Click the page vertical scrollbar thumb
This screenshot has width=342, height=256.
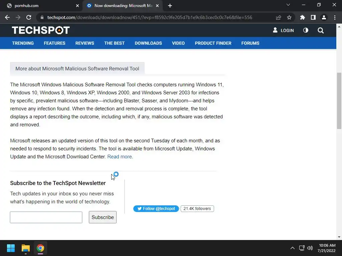point(339,101)
